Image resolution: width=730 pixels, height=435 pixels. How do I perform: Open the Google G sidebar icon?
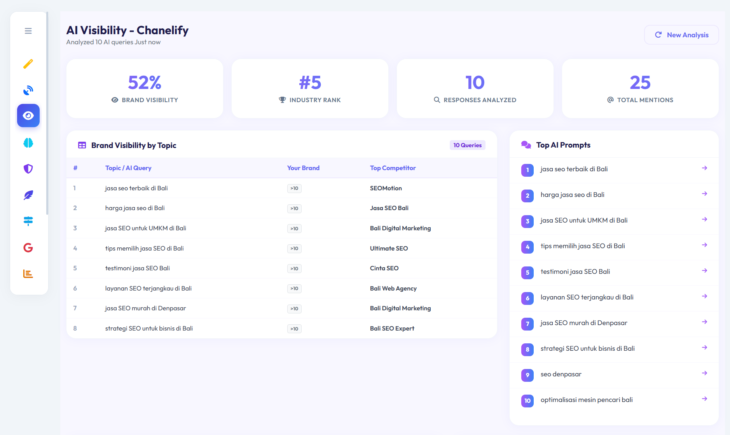[28, 247]
